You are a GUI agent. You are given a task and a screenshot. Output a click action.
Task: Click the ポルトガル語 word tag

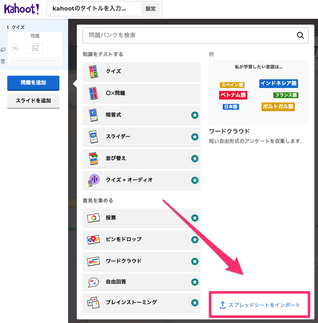(278, 106)
